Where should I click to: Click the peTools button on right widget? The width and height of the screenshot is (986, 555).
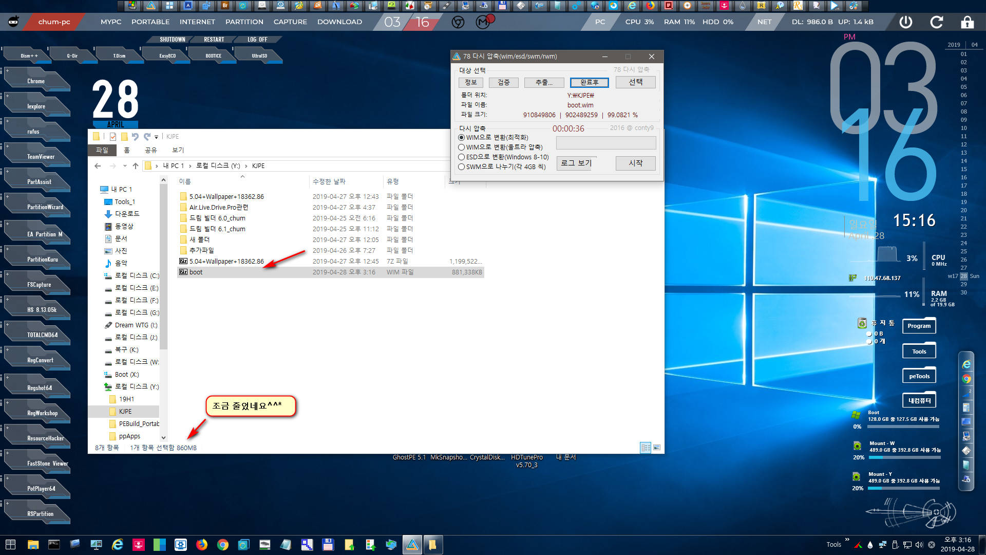click(x=919, y=376)
